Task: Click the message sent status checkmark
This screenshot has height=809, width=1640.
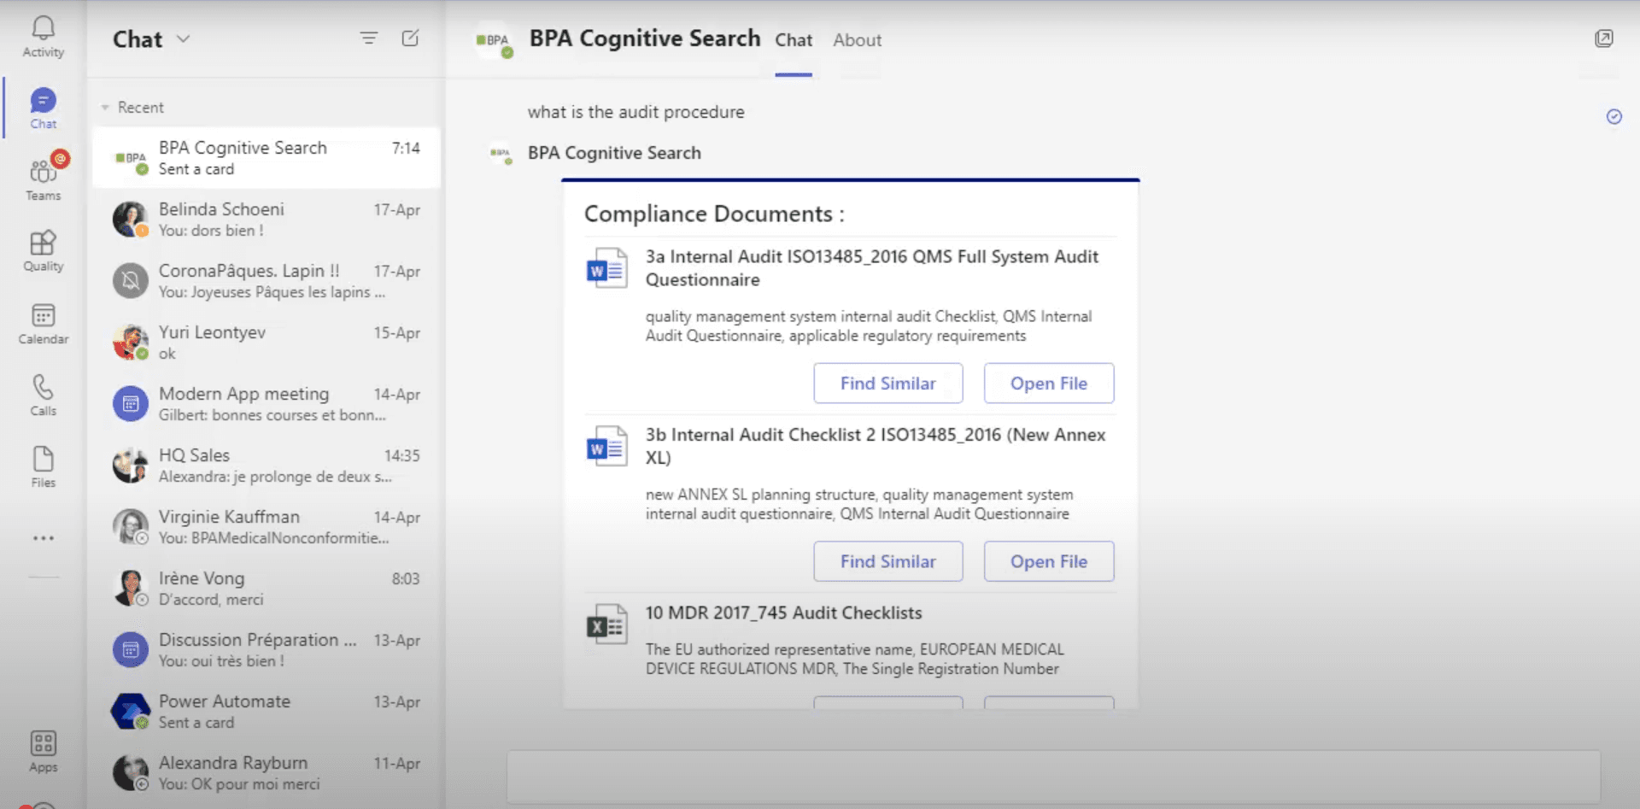Action: (1614, 117)
